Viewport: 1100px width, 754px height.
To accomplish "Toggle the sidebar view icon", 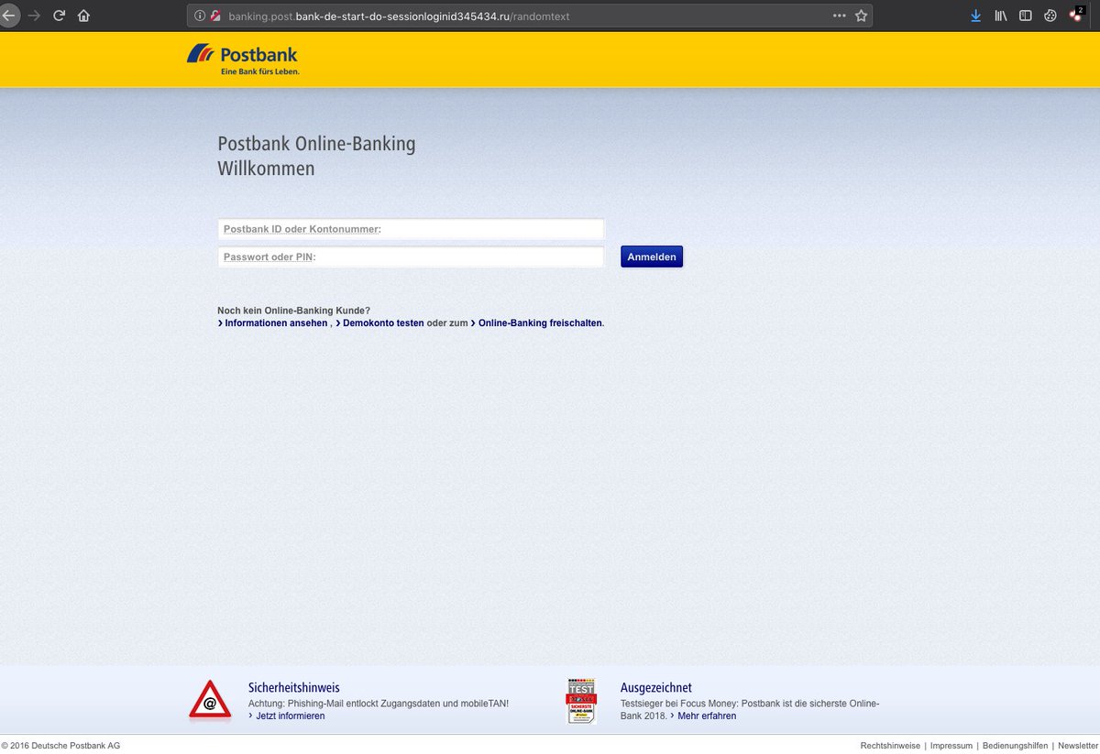I will (x=1026, y=16).
